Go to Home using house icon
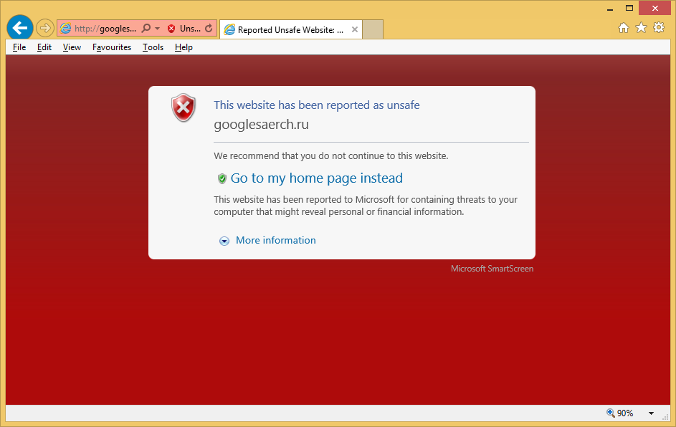Image resolution: width=676 pixels, height=427 pixels. pos(624,28)
